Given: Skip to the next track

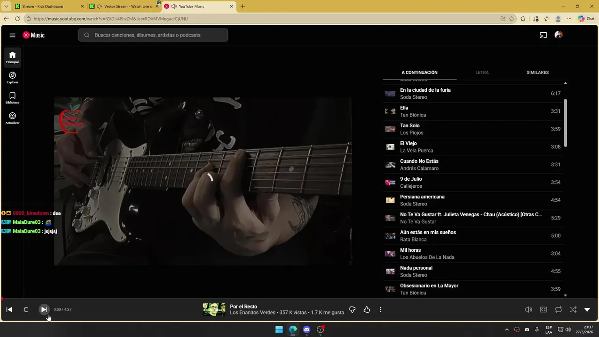Looking at the screenshot, I should coord(44,309).
